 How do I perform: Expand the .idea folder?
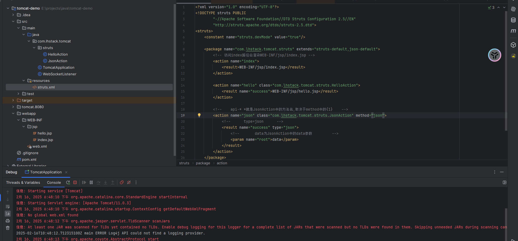[x=13, y=15]
